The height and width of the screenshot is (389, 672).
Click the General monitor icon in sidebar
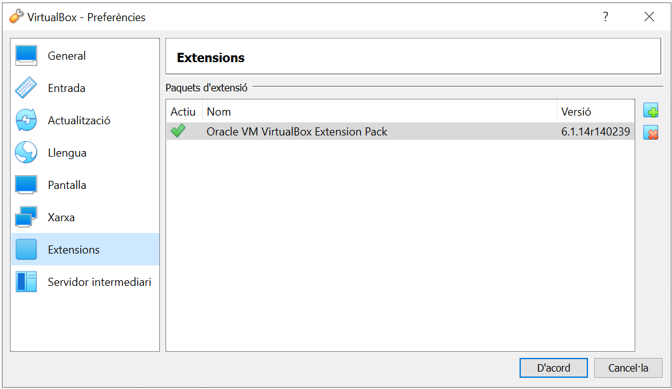pos(26,55)
